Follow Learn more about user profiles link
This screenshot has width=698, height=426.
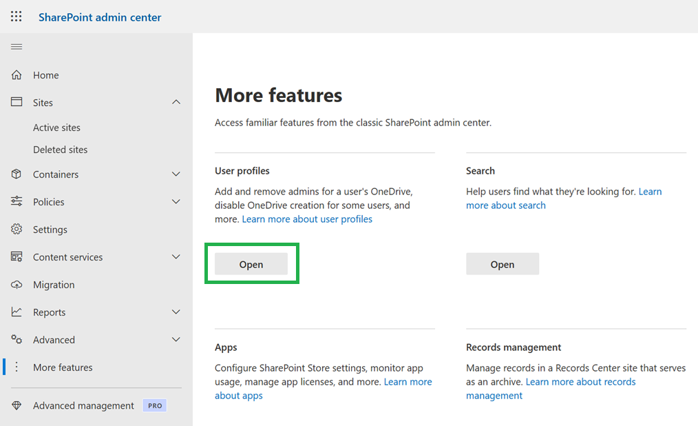[x=307, y=219]
